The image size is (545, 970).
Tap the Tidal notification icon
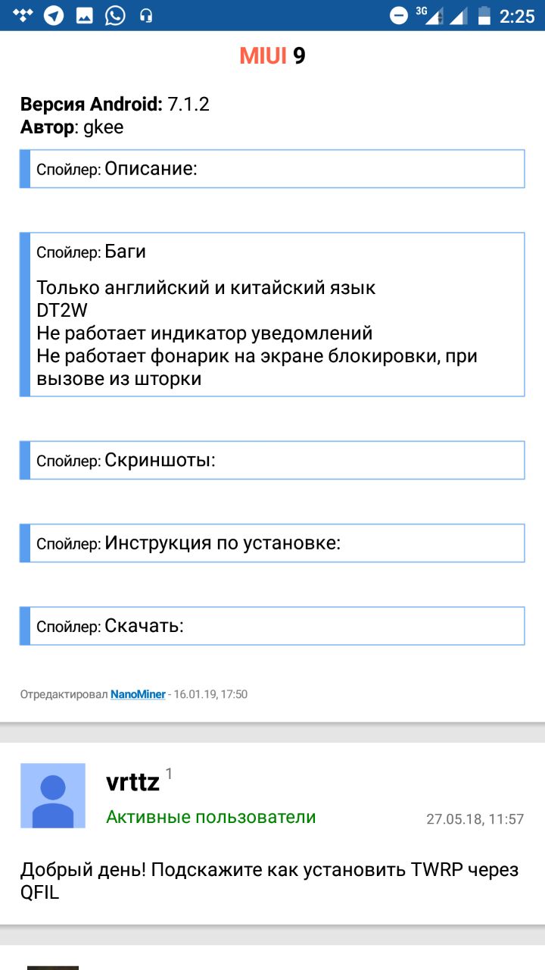tap(23, 14)
